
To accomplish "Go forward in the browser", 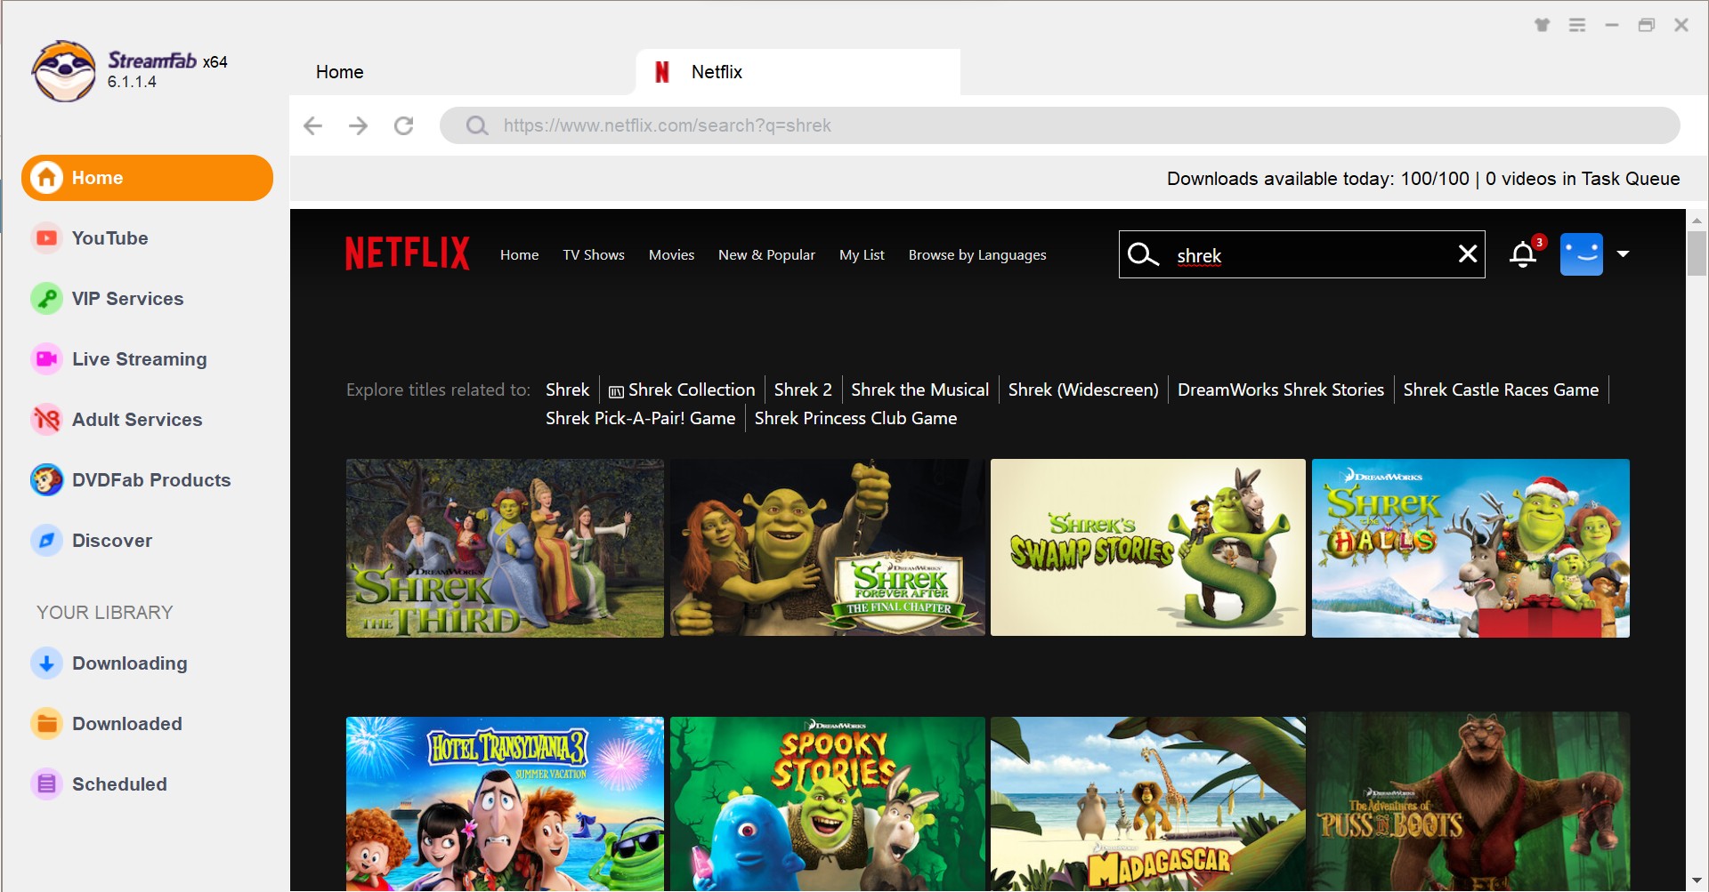I will 359,125.
